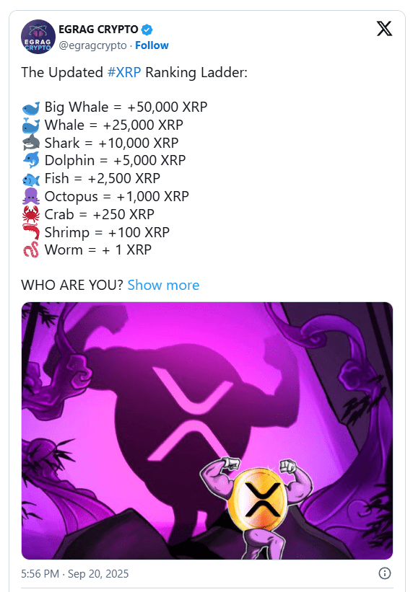Click the shrimp emoji
The height and width of the screenshot is (592, 413).
click(x=30, y=231)
